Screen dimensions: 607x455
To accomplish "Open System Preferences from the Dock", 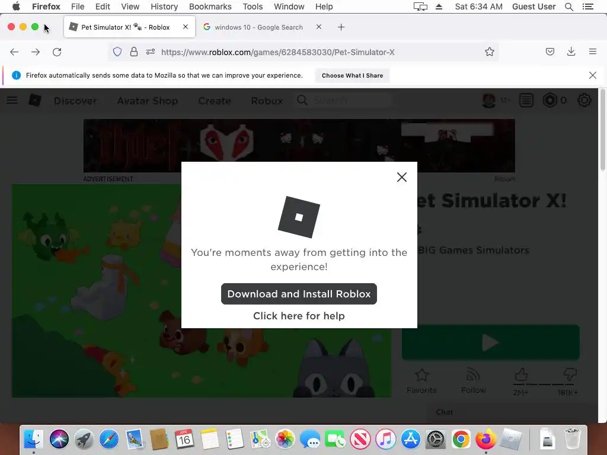I will click(436, 440).
